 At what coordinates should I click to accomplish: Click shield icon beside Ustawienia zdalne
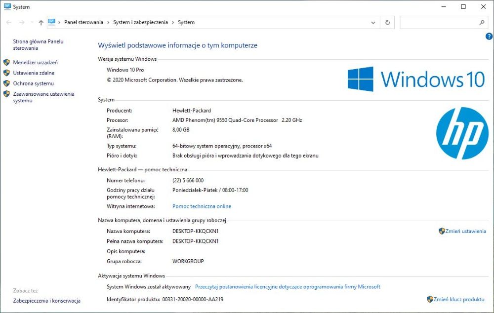click(6, 73)
